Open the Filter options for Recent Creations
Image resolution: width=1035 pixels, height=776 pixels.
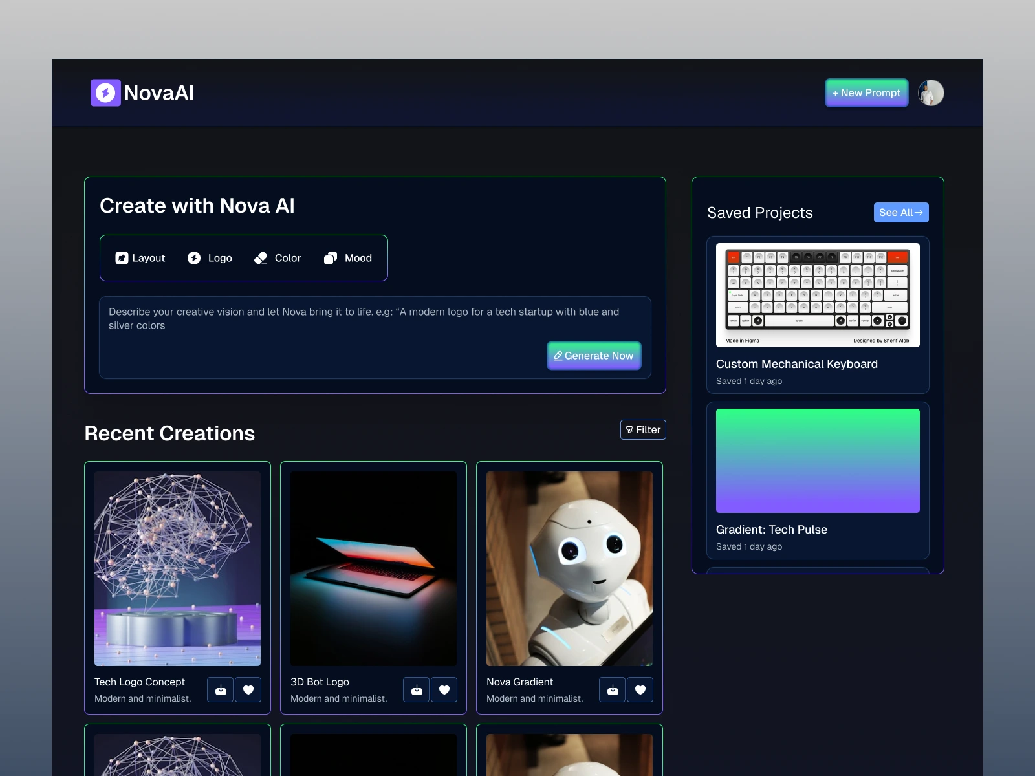[x=643, y=429]
